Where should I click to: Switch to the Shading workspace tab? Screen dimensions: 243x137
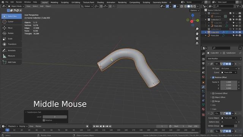[x=100, y=2]
